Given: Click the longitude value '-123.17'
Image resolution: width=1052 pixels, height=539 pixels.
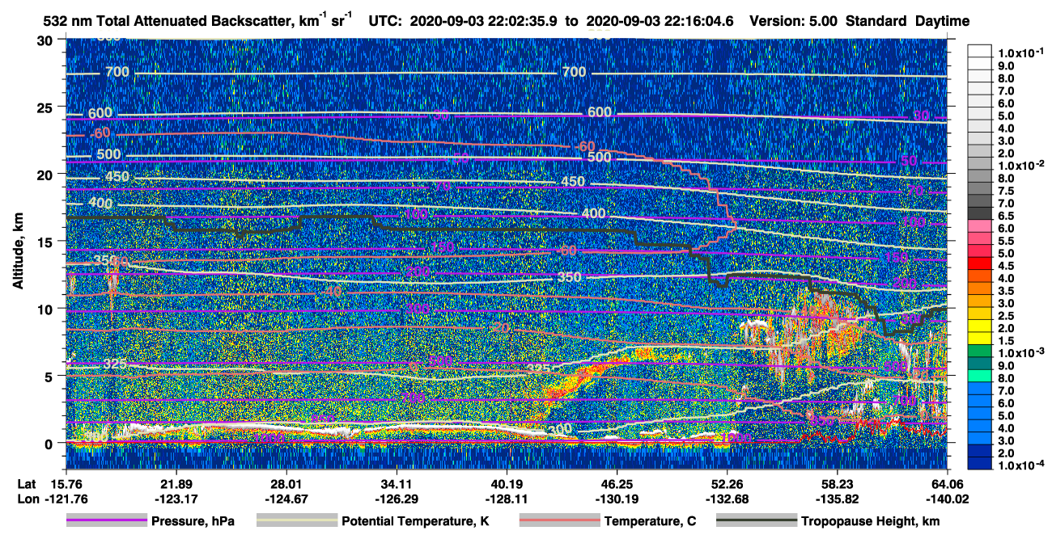Looking at the screenshot, I should [x=176, y=499].
